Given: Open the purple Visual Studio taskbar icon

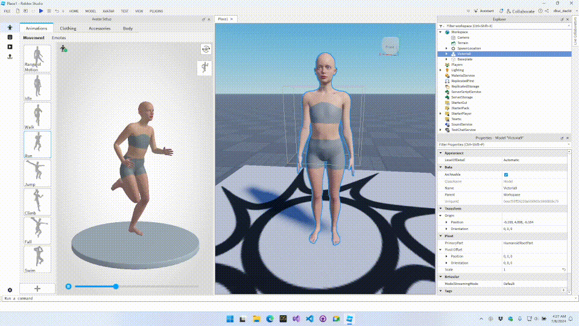Looking at the screenshot, I should coord(296,319).
